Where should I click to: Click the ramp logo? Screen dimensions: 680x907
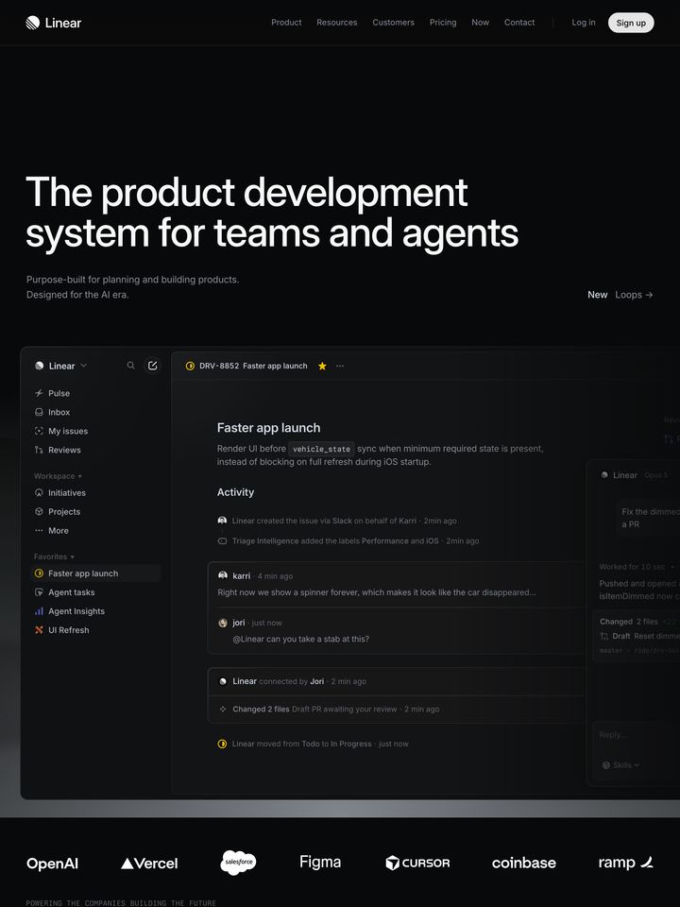tap(625, 863)
